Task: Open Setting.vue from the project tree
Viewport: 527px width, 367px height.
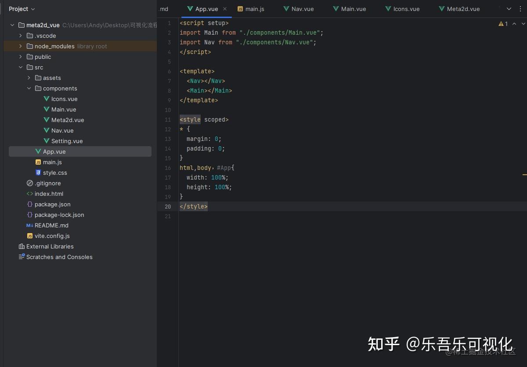Action: click(x=67, y=141)
